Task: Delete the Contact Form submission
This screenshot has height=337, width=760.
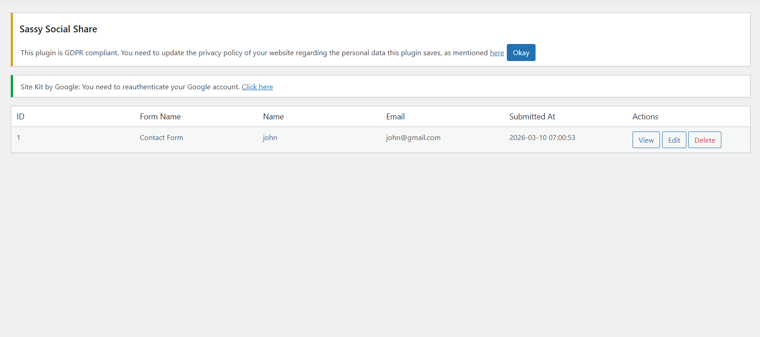Action: (704, 140)
